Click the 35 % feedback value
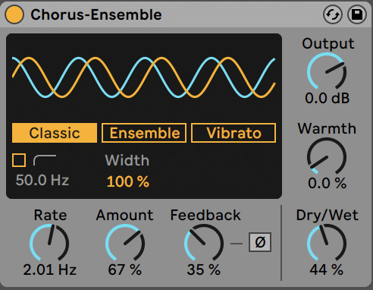The height and width of the screenshot is (290, 373). (204, 270)
